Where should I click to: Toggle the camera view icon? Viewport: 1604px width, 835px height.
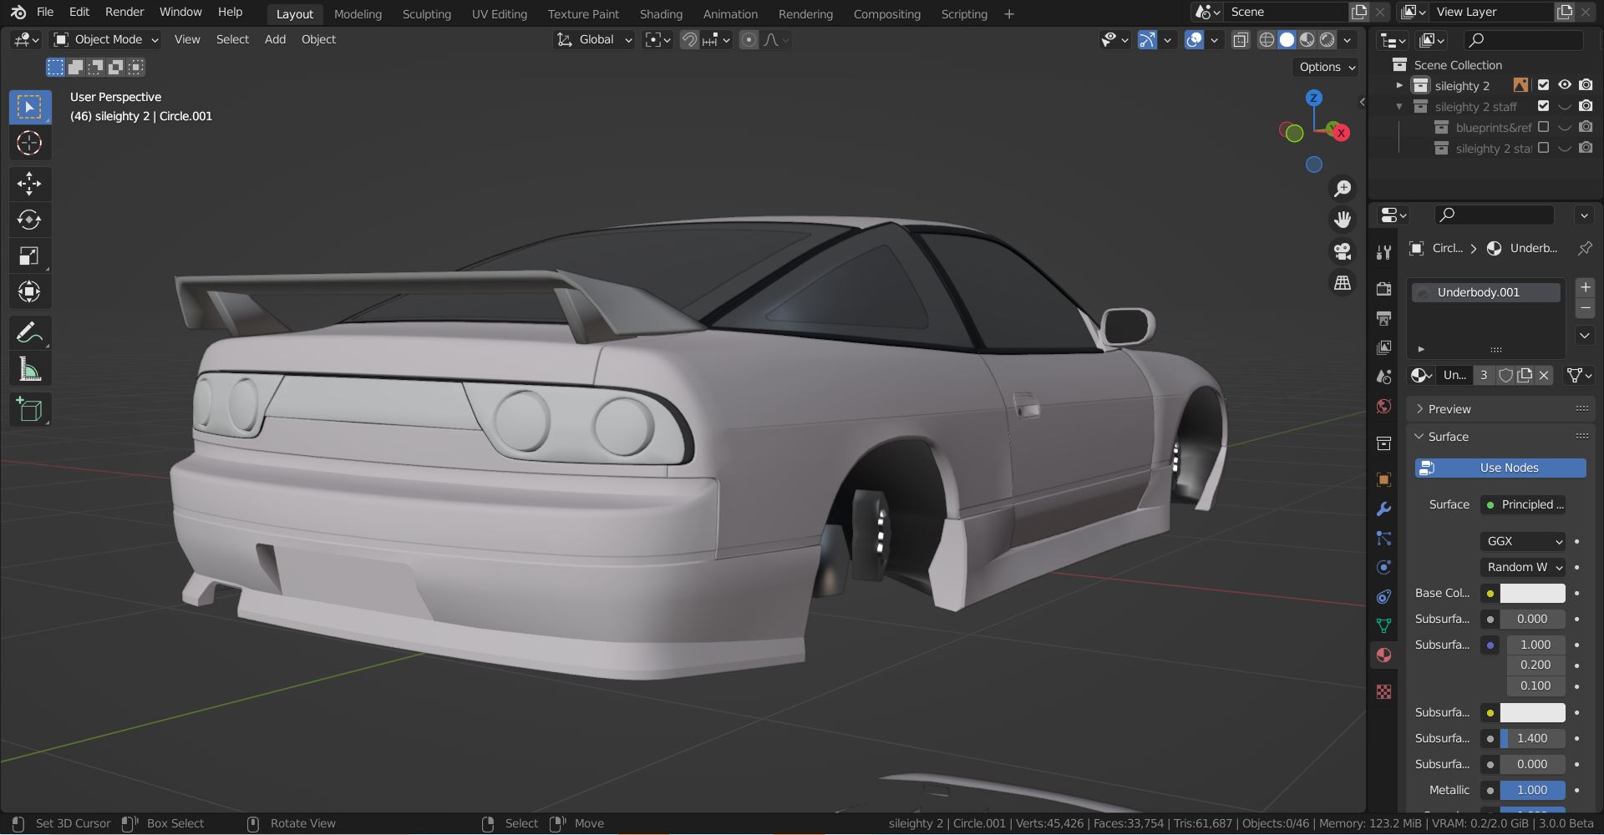pos(1343,251)
